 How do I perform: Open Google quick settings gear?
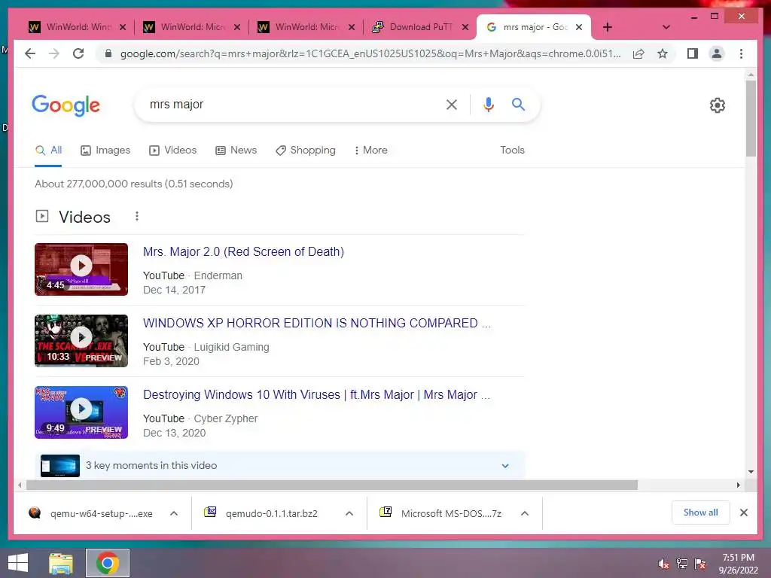point(718,105)
